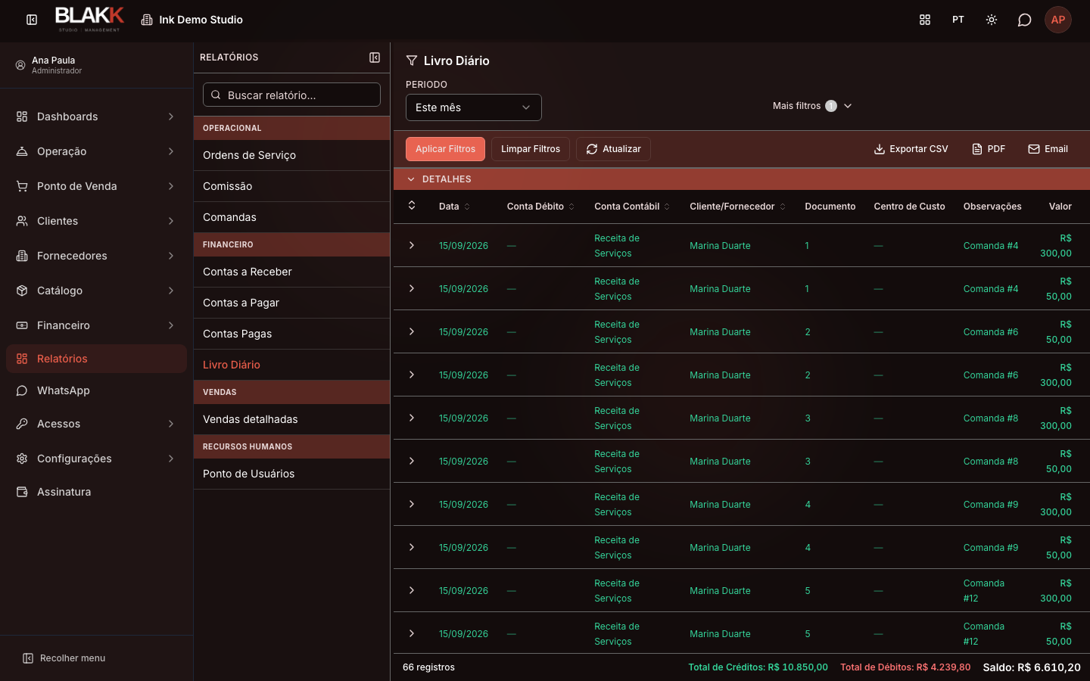Open the chat messages icon

[1025, 20]
